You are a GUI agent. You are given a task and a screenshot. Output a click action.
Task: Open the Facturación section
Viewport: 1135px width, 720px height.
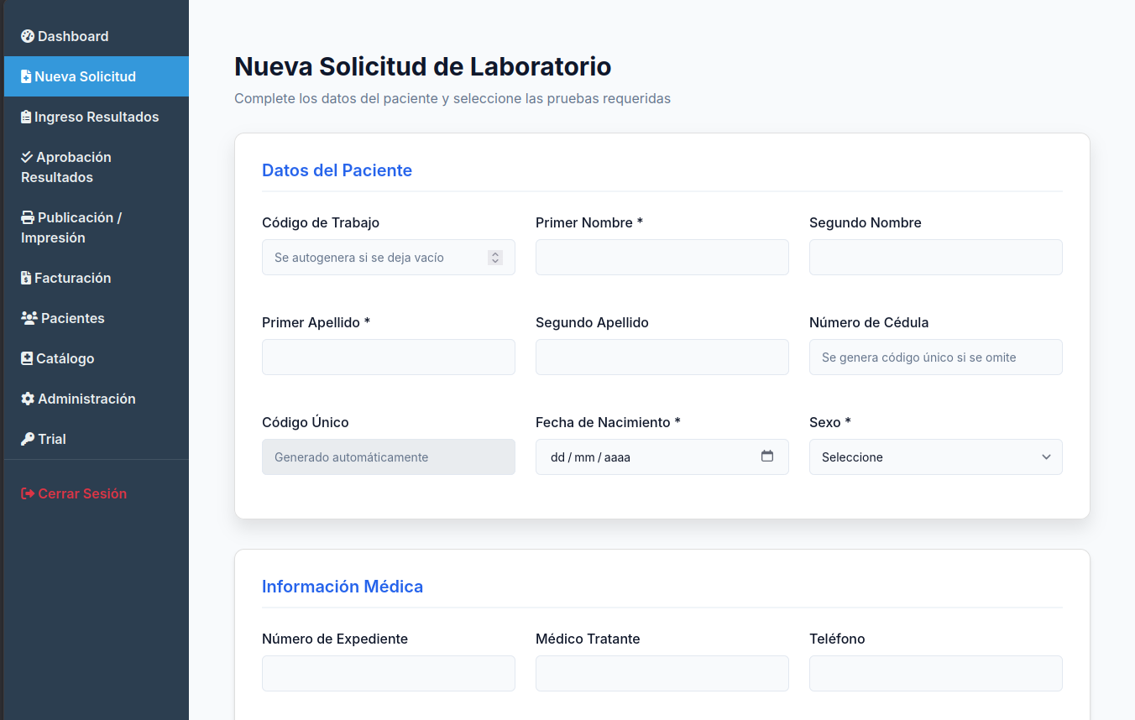point(97,278)
